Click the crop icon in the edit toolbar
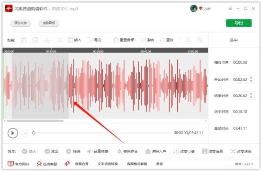Image resolution: width=262 pixels, height=172 pixels. 59,40
